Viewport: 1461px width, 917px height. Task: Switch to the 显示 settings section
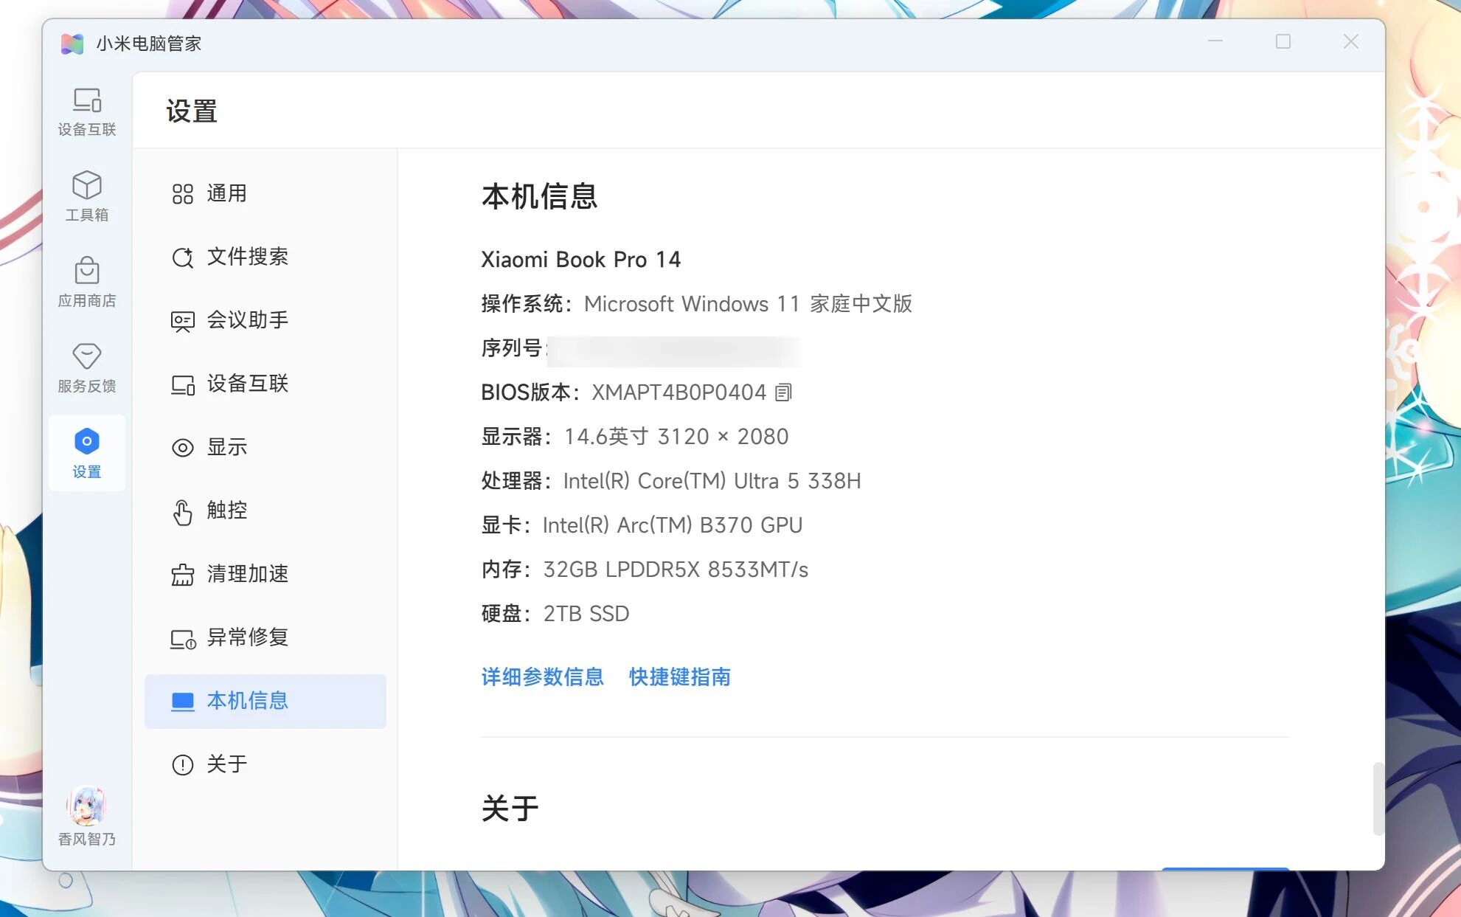point(226,447)
